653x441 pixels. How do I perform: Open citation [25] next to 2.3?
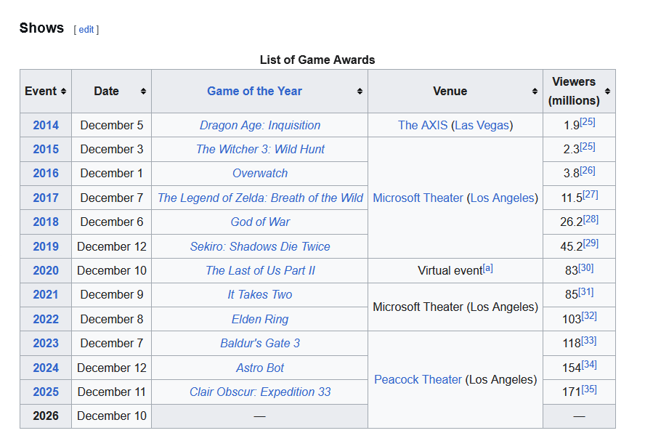588,147
